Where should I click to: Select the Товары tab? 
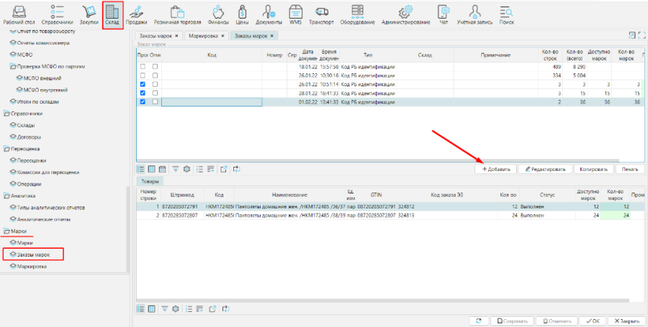tap(150, 182)
